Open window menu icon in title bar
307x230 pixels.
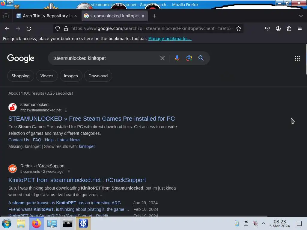[x=3, y=3]
